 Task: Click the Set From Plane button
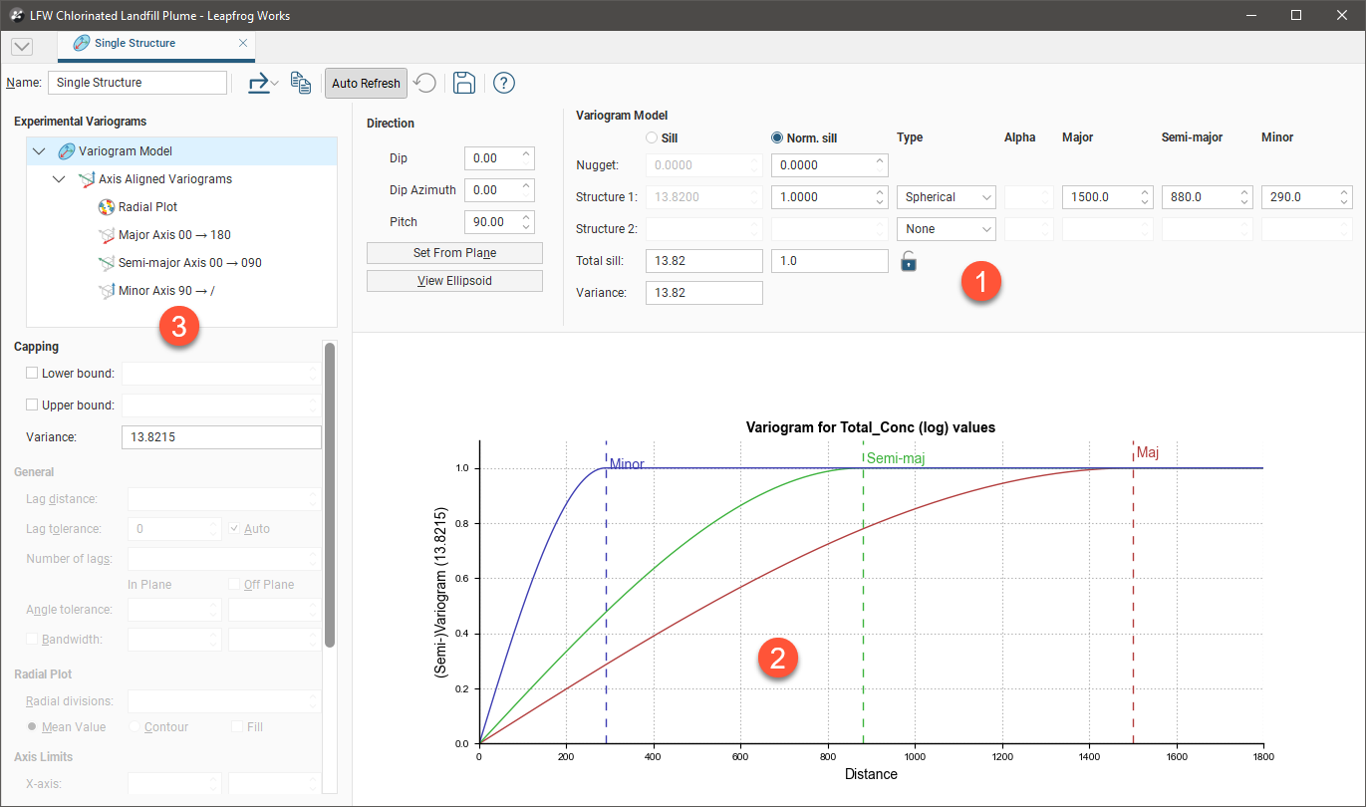tap(454, 253)
